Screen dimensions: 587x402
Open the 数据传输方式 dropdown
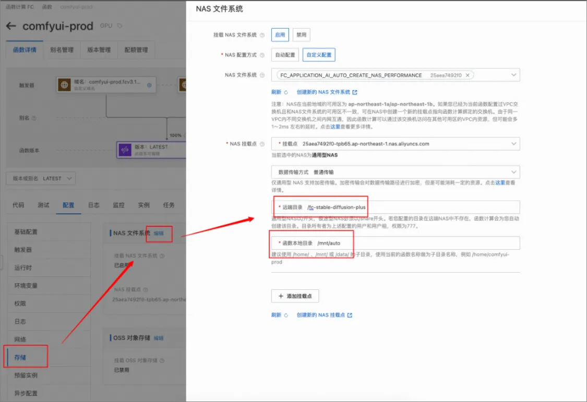(x=513, y=172)
